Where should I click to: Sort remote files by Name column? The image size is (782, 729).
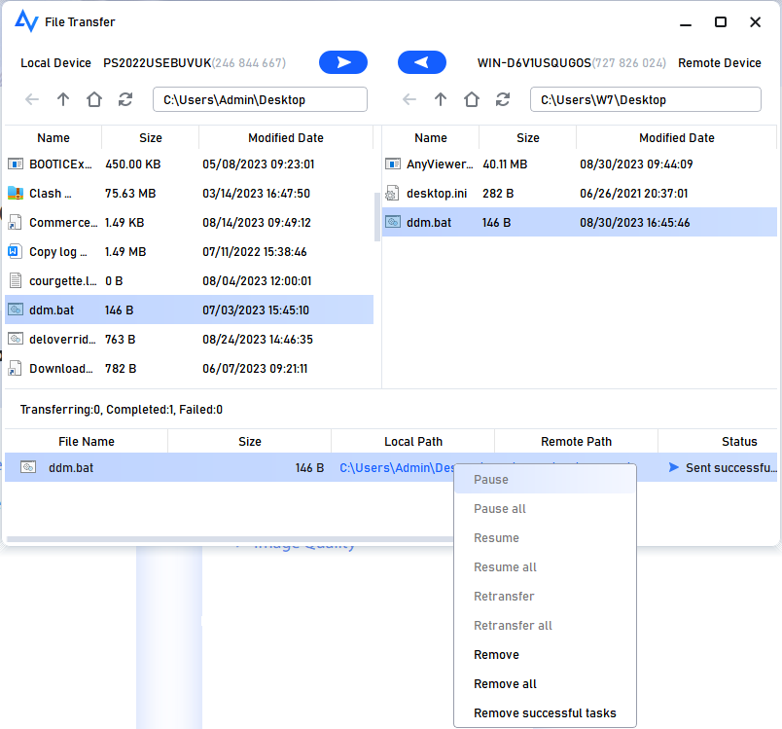tap(431, 137)
